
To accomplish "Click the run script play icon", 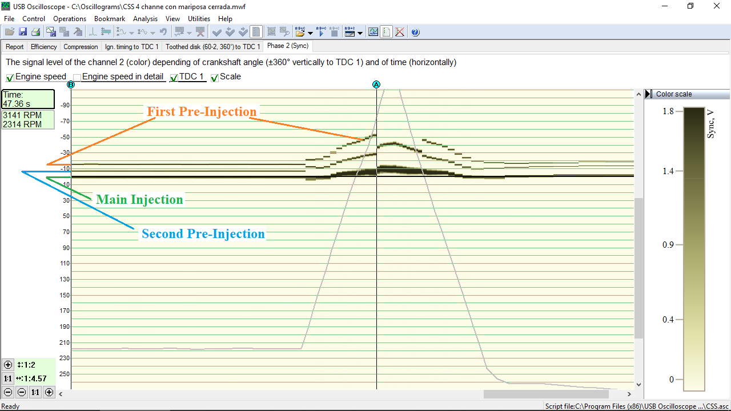I will [x=321, y=32].
